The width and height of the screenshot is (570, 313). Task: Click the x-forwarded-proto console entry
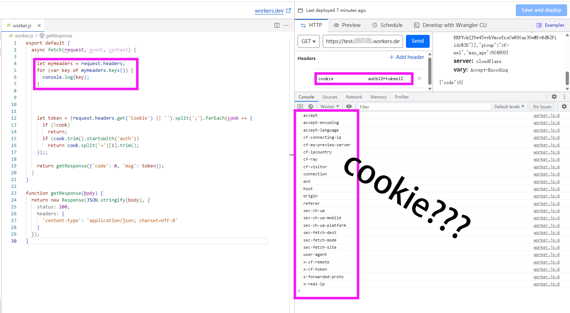(x=323, y=277)
